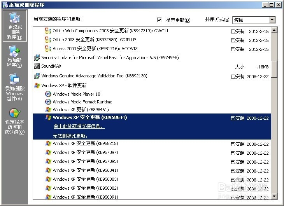The height and width of the screenshot is (206, 284).
Task: Select Windows XP 安全更新 (KB956391) entry
Action: (85, 197)
